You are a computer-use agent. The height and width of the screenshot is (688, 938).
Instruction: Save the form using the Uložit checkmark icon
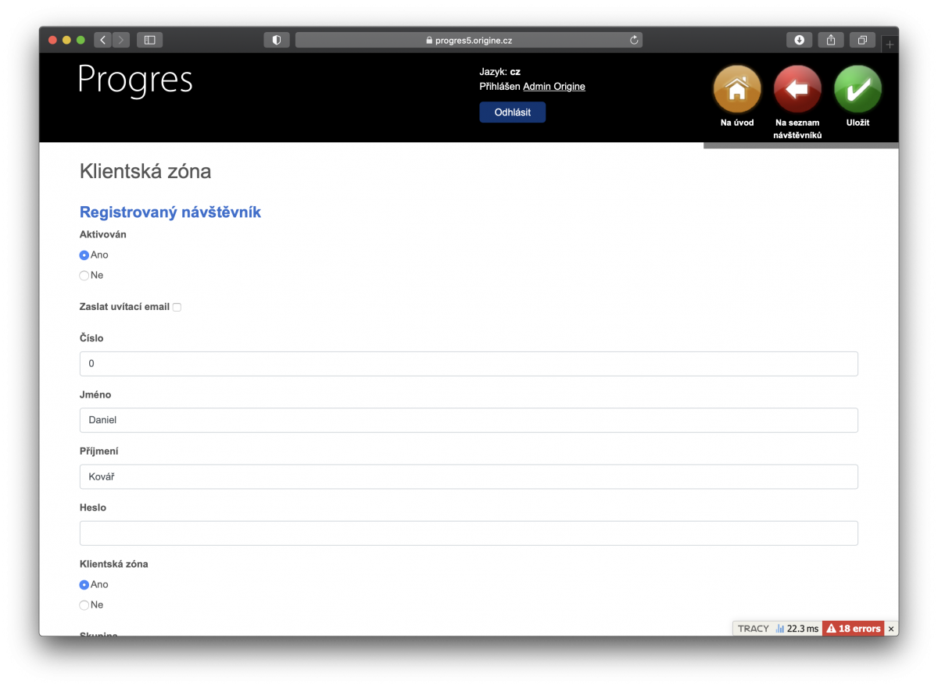[857, 87]
